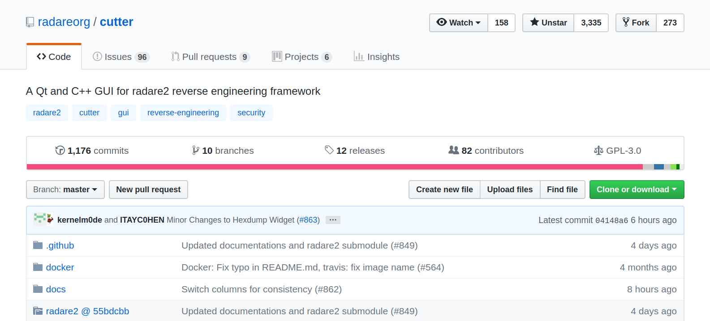The width and height of the screenshot is (710, 321).
Task: Select the gui topic tag
Action: [124, 113]
